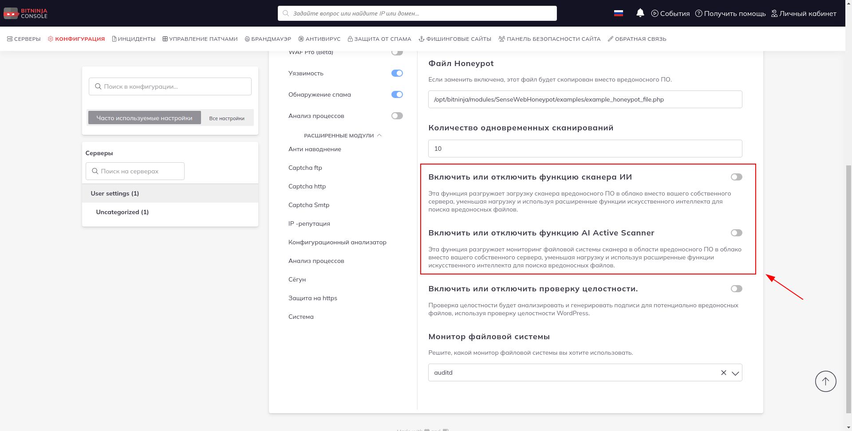Click the scroll-to-top arrow button
852x431 pixels.
click(825, 381)
